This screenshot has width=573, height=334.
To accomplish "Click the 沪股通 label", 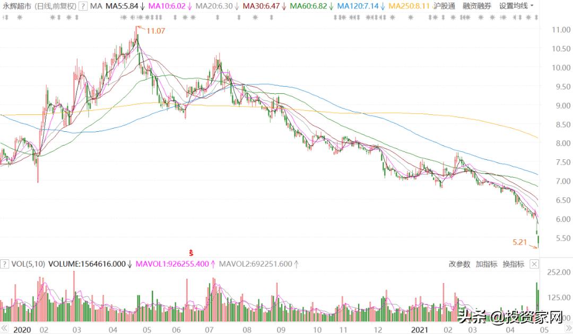I will [444, 6].
